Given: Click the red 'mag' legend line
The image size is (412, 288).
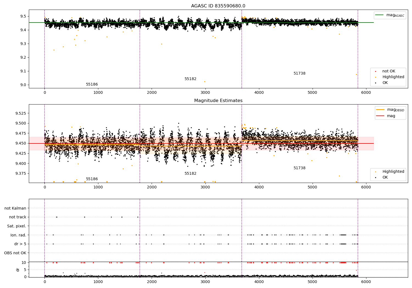Looking at the screenshot, I should tap(380, 116).
